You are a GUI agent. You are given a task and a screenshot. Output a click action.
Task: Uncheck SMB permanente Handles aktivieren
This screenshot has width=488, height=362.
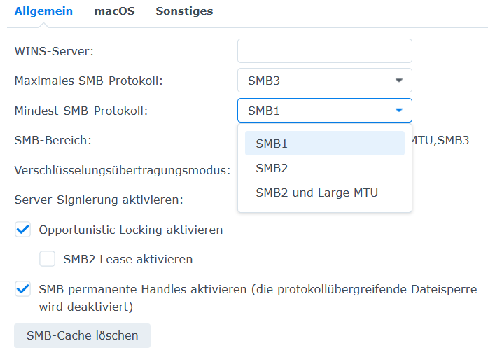click(23, 288)
